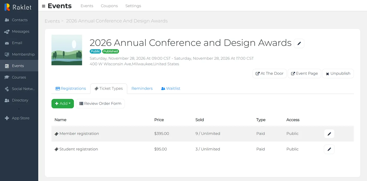Open Messages in the sidebar
Screen dimensions: 367x181
(x=19, y=31)
